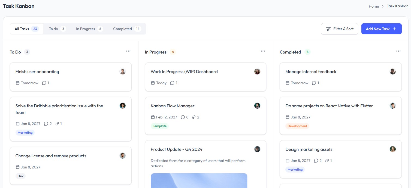Open comments on Work In Progress Dashboard
411x188 pixels.
(x=172, y=83)
